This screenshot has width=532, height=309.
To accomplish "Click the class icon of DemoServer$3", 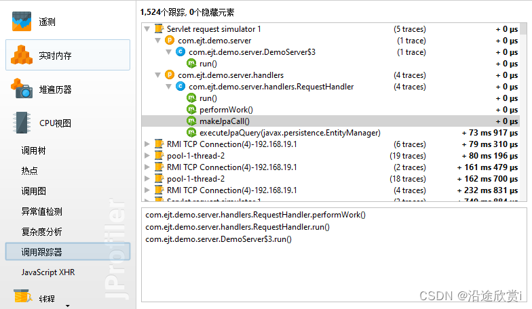I will 180,52.
